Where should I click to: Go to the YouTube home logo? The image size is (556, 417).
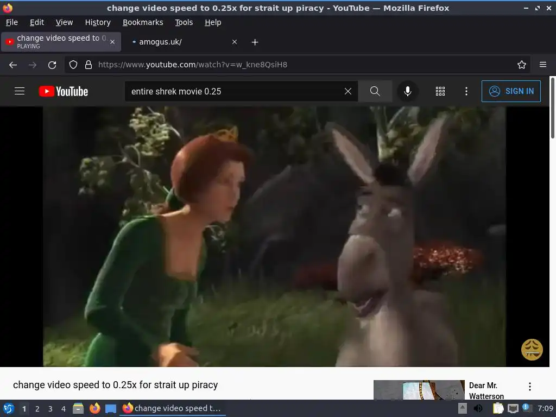pyautogui.click(x=64, y=91)
